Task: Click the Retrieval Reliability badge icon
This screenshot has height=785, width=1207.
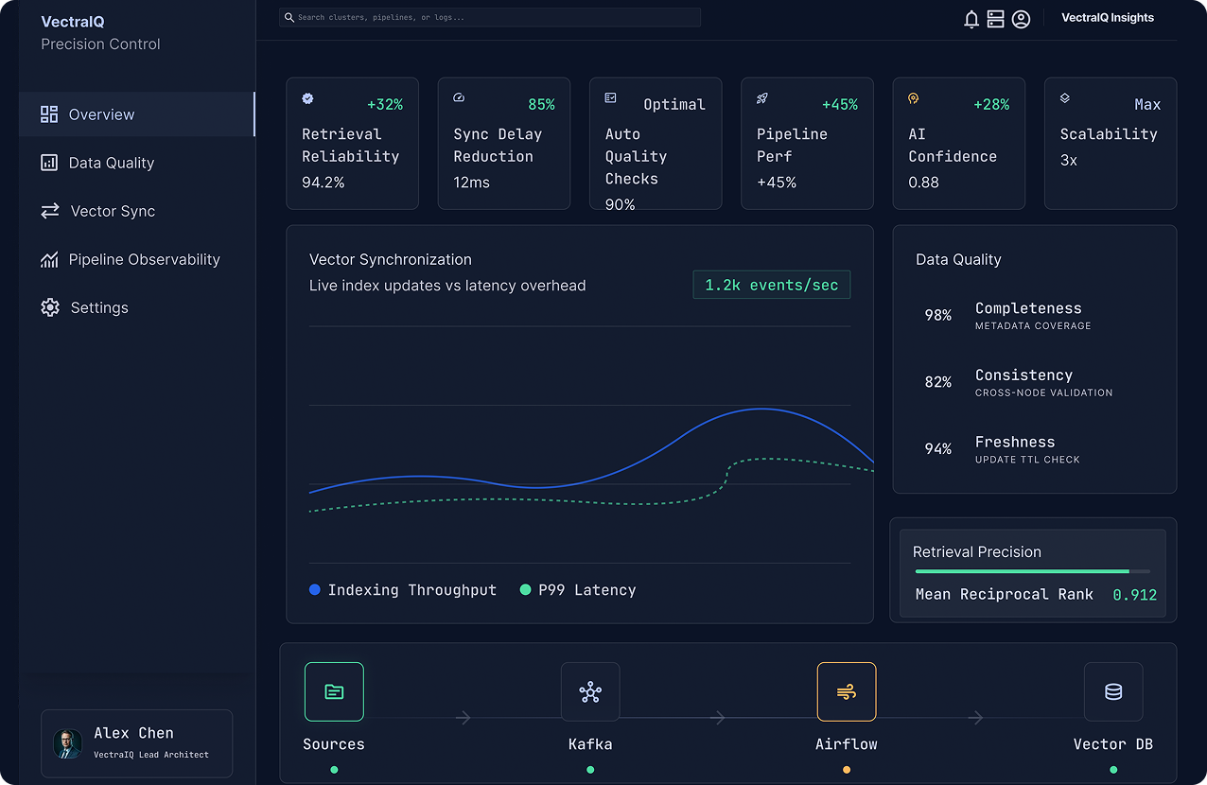Action: 307,98
